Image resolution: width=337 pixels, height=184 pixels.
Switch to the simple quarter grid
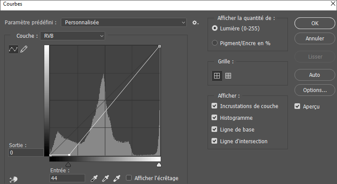point(217,76)
